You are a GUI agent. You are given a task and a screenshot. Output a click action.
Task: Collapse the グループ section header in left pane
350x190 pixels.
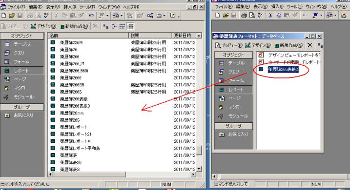(22, 107)
